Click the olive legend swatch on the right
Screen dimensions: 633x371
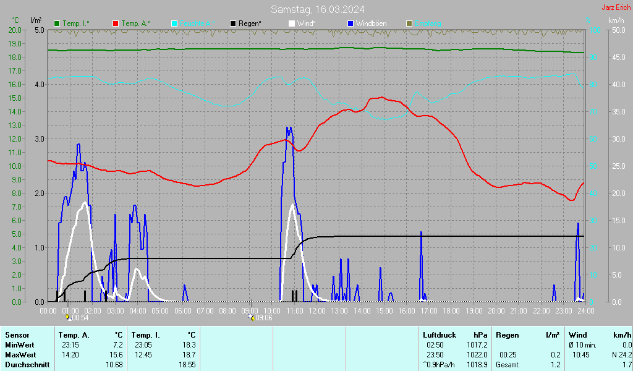tap(409, 23)
